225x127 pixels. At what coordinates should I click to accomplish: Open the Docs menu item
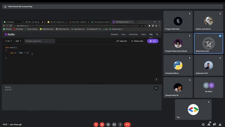pyautogui.click(x=123, y=35)
